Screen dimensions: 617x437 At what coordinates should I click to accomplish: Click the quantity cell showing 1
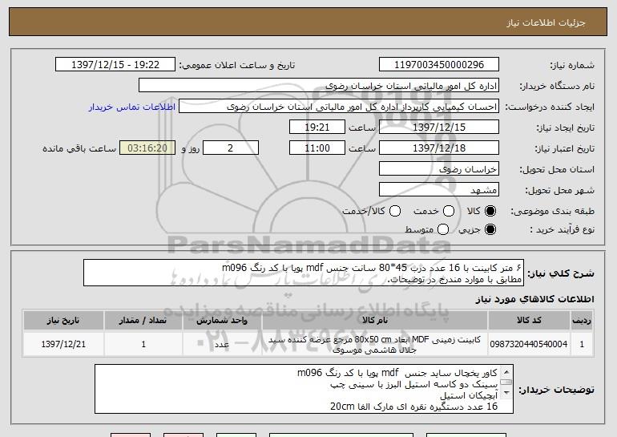143,345
